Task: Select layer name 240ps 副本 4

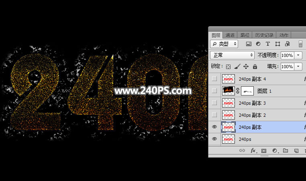Action: click(252, 79)
